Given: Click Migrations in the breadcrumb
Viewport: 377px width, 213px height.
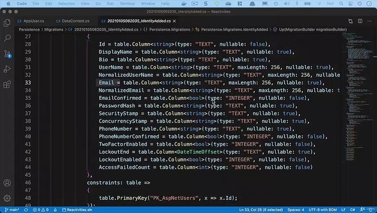Looking at the screenshot, I should coord(53,30).
